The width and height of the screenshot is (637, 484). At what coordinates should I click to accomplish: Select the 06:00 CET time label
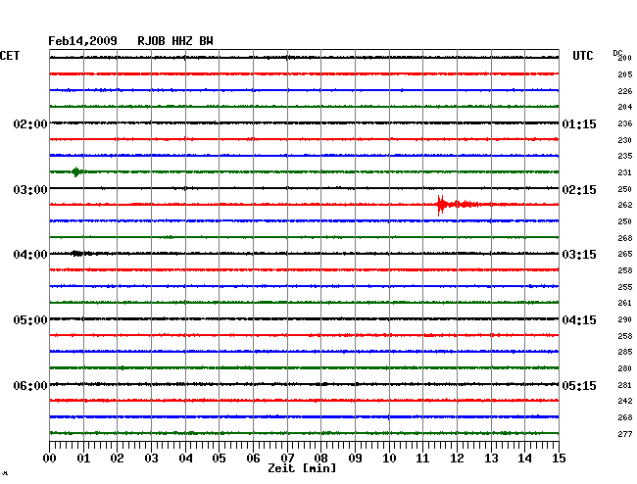point(30,386)
